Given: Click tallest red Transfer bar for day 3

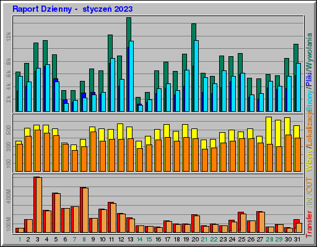Looking at the screenshot, I should point(35,204).
